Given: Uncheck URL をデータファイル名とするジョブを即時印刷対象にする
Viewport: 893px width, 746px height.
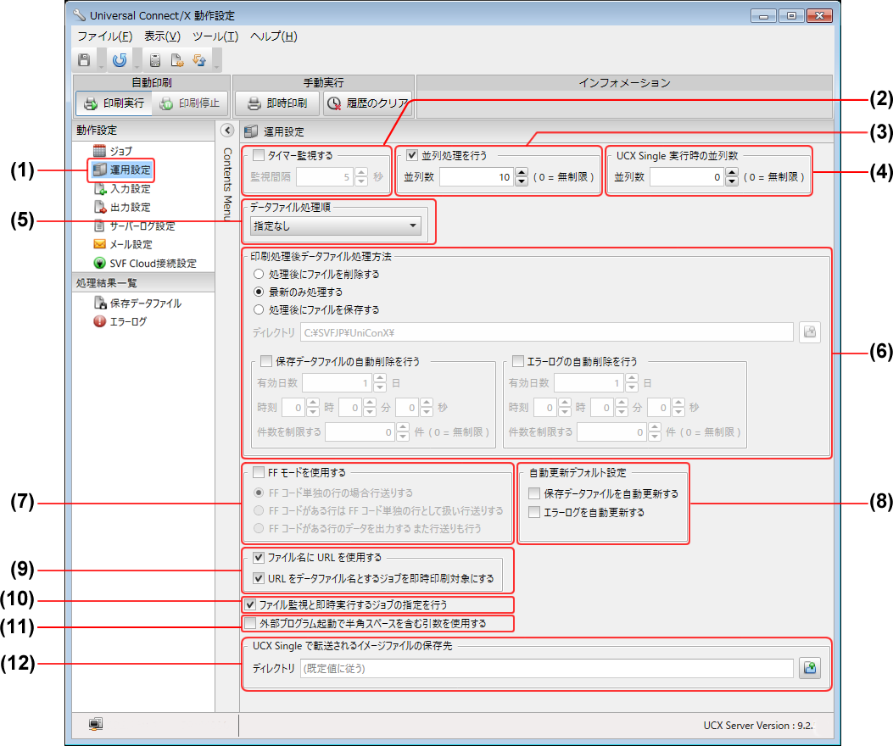Looking at the screenshot, I should (259, 579).
